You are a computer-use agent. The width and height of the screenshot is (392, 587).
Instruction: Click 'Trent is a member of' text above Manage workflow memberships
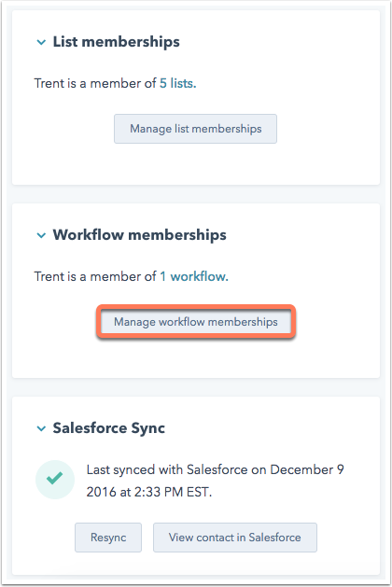95,276
